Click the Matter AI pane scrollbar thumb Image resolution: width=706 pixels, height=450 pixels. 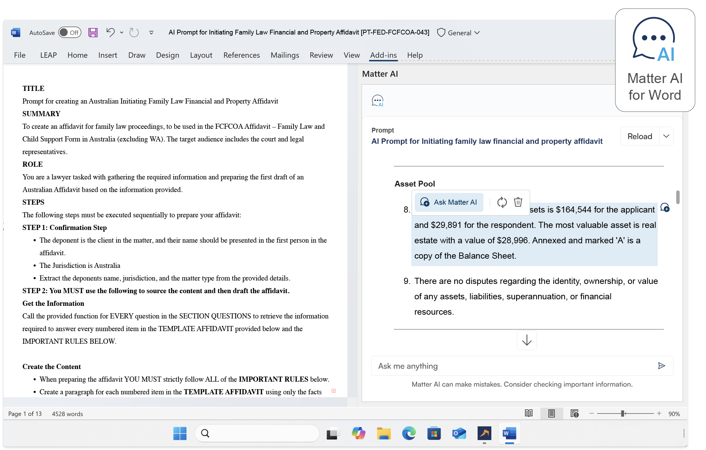pos(678,197)
